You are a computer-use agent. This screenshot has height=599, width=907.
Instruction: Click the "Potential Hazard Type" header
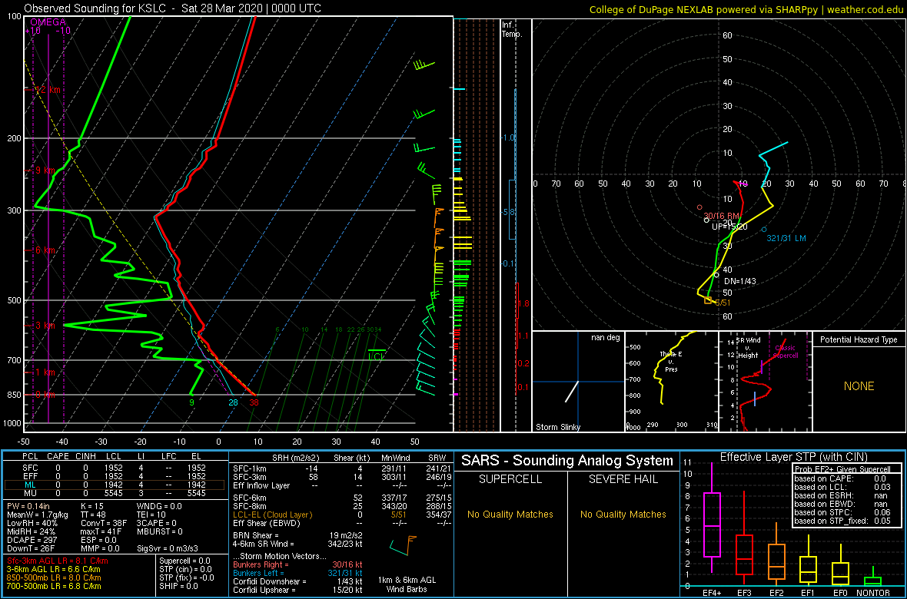[859, 340]
